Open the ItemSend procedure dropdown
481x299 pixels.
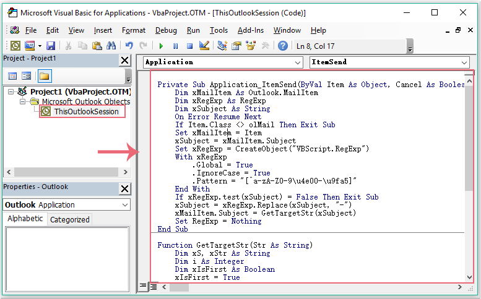(464, 62)
